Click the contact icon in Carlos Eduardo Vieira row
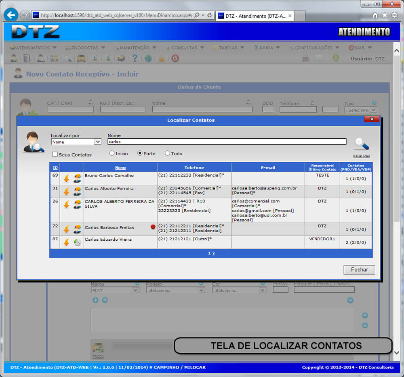Screen dimensions: 404x377 77,242
